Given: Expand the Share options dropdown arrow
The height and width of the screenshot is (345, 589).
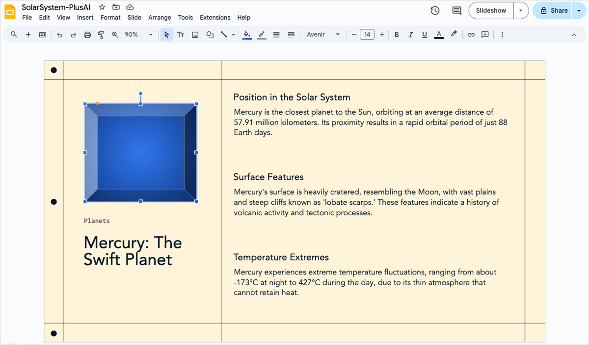Looking at the screenshot, I should tap(579, 10).
